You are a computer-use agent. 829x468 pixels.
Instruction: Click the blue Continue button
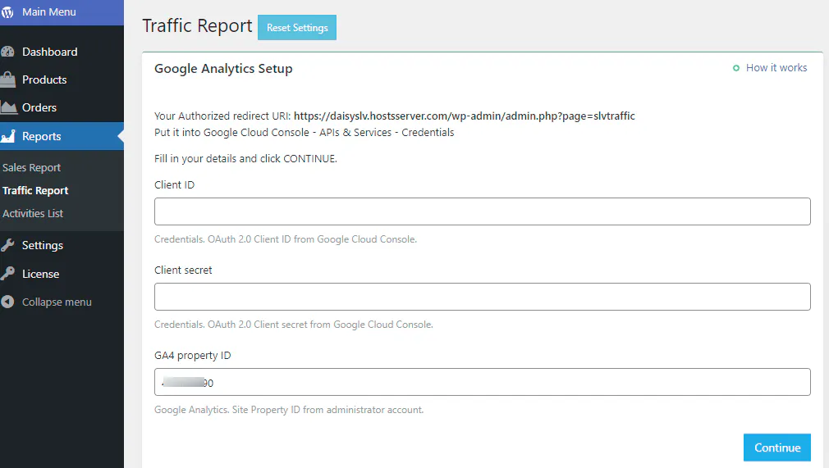point(776,448)
